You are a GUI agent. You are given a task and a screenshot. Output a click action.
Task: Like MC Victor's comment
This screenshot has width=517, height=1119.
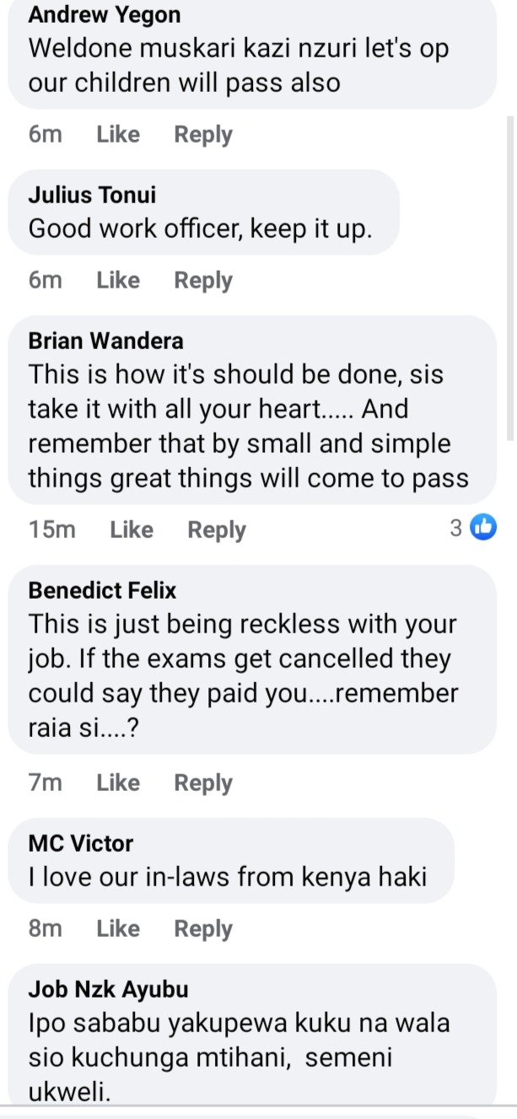click(118, 928)
